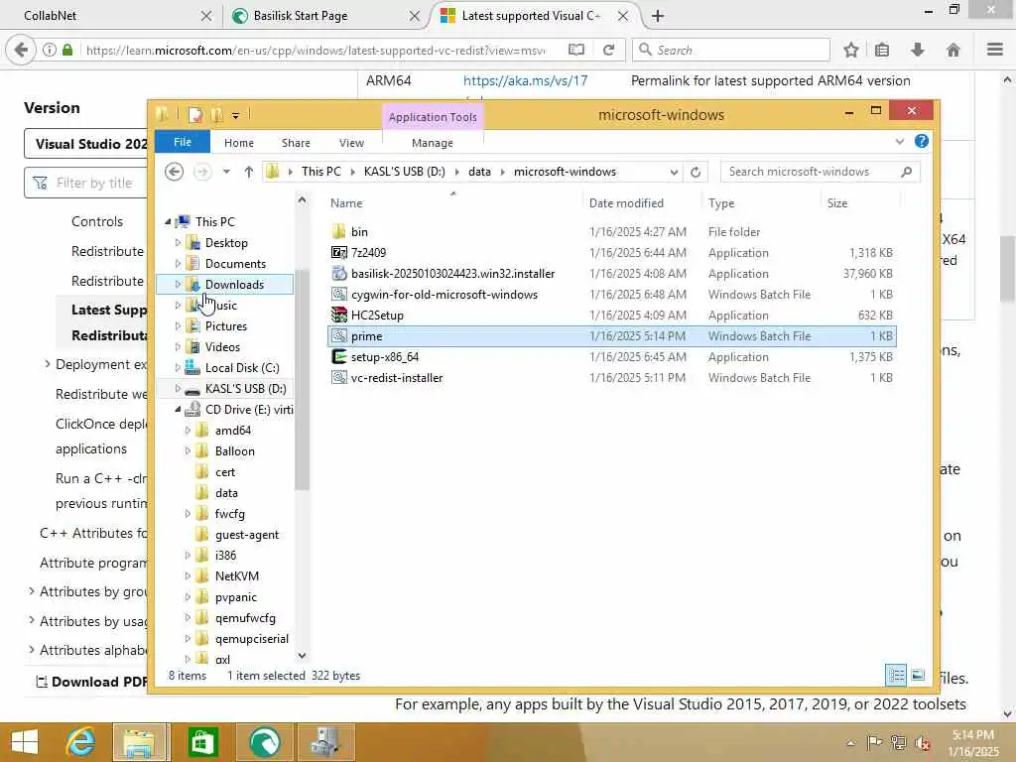Click in the browser Search box
Screen dimensions: 1016x762
coord(731,50)
